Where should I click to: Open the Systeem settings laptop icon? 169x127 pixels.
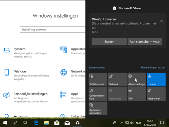pyautogui.click(x=7, y=50)
